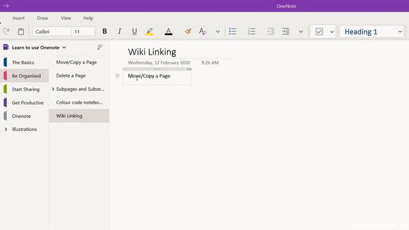
Task: Open Subpages and Subse... page
Action: pos(80,89)
